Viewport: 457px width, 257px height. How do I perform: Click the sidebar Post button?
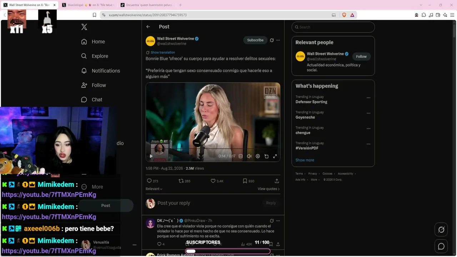106,206
